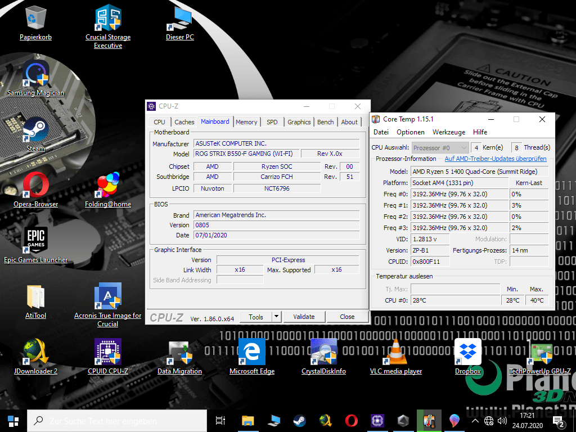Open VLC media player desktop shortcut
576x432 pixels.
tap(396, 357)
